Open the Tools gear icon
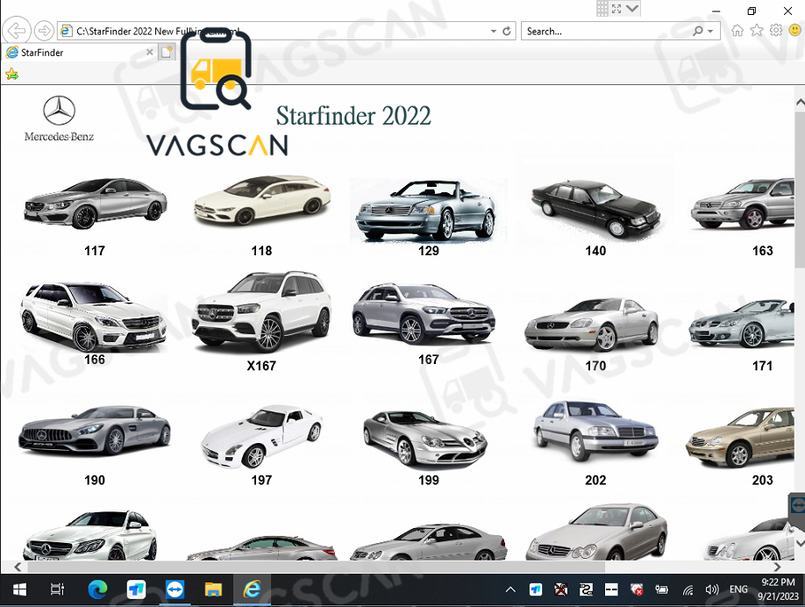This screenshot has height=607, width=805. pos(776,31)
